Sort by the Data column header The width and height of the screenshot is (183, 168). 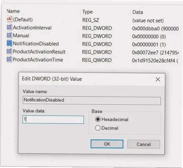(x=138, y=12)
